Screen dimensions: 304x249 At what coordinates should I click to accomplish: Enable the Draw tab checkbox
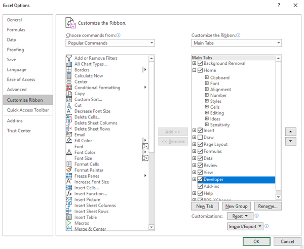pos(200,137)
